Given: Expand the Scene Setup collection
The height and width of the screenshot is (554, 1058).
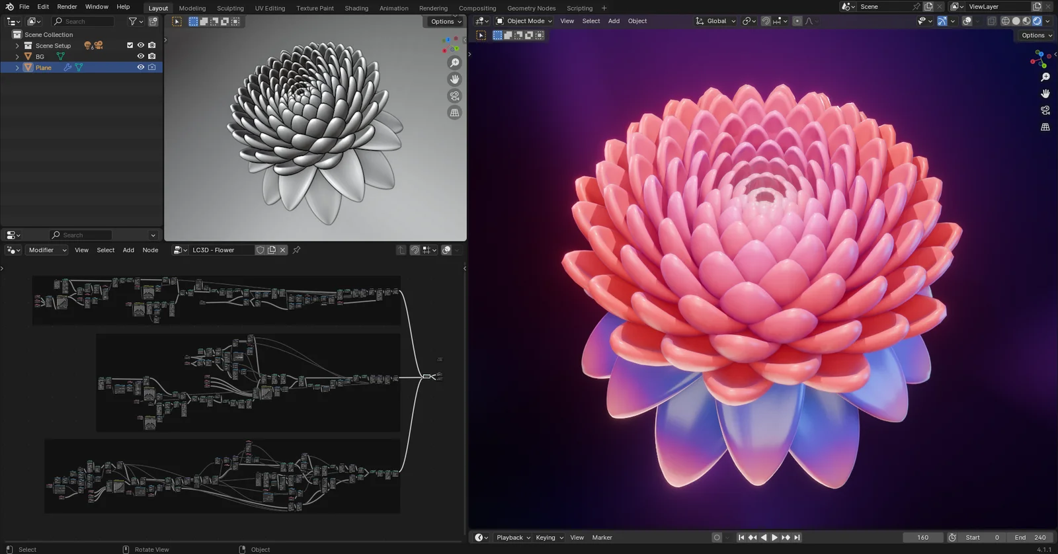Looking at the screenshot, I should (17, 46).
